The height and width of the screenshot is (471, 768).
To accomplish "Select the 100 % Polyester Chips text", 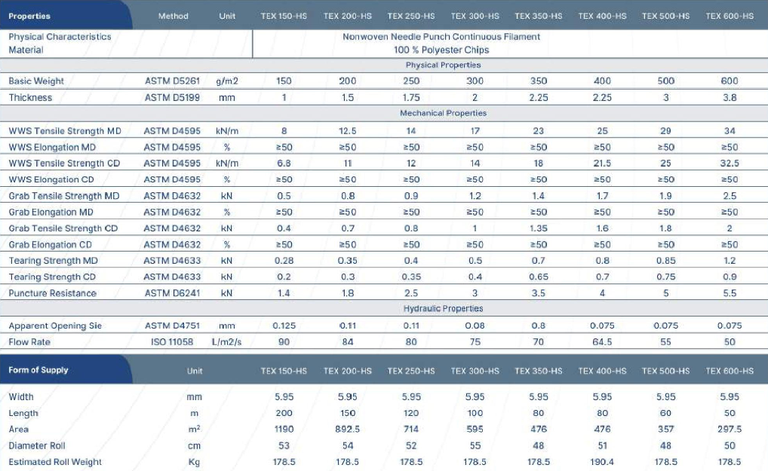I will (x=441, y=50).
